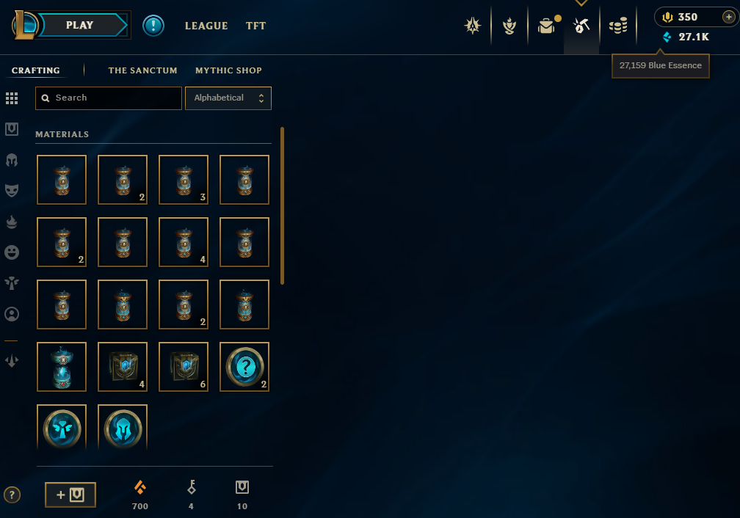The height and width of the screenshot is (518, 740).
Task: Show all loot with grid icon
Action: [x=12, y=98]
